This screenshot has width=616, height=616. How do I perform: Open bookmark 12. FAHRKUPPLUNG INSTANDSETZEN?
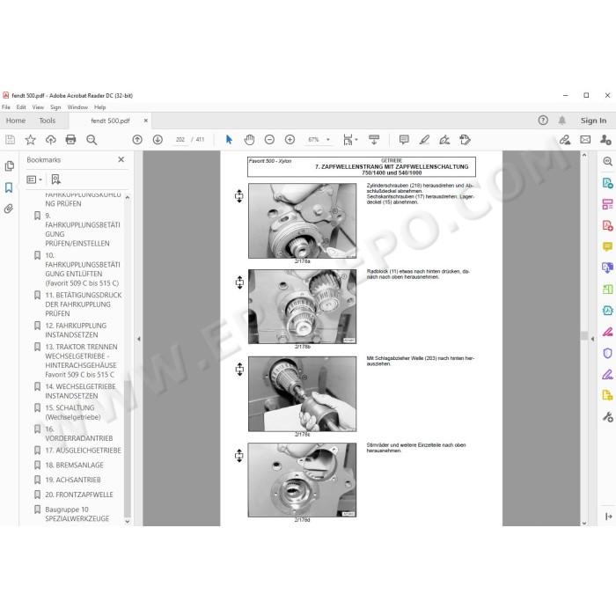tap(76, 330)
